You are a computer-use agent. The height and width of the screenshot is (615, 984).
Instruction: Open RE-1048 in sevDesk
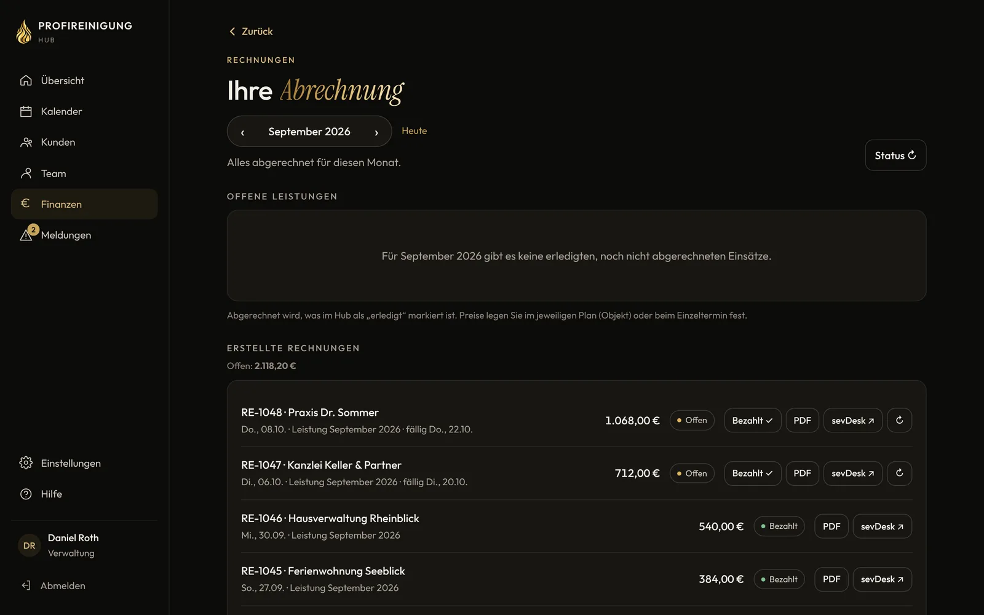pyautogui.click(x=853, y=421)
